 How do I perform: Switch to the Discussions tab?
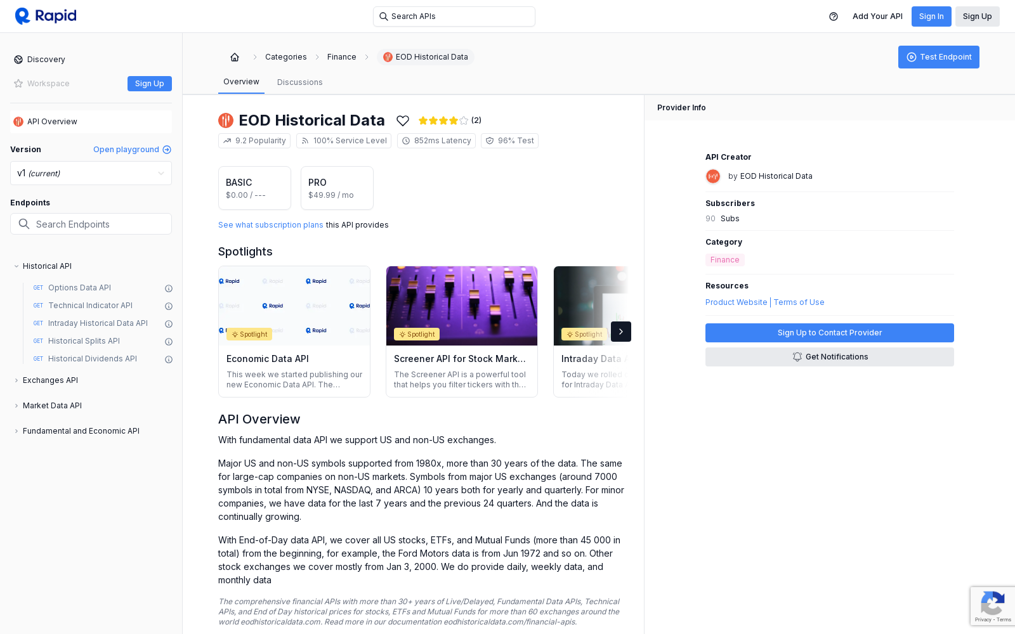pos(299,82)
